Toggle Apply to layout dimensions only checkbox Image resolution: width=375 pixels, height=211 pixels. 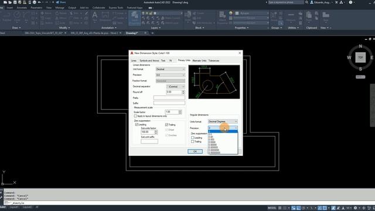coord(135,116)
